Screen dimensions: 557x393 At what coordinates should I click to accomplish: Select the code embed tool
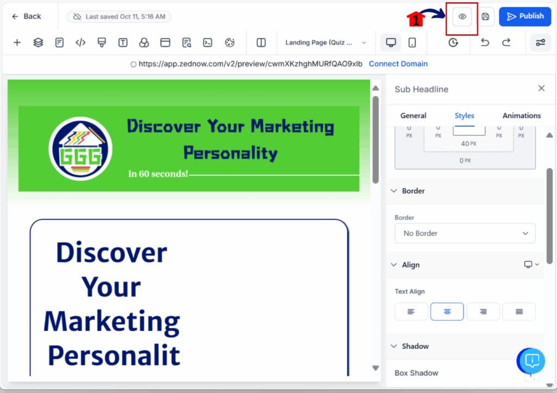tap(81, 42)
